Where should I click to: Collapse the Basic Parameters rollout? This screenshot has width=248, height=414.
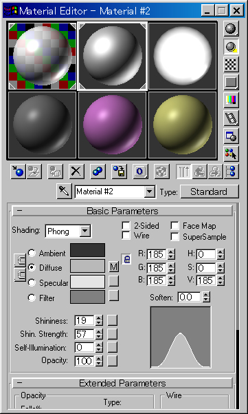122,211
